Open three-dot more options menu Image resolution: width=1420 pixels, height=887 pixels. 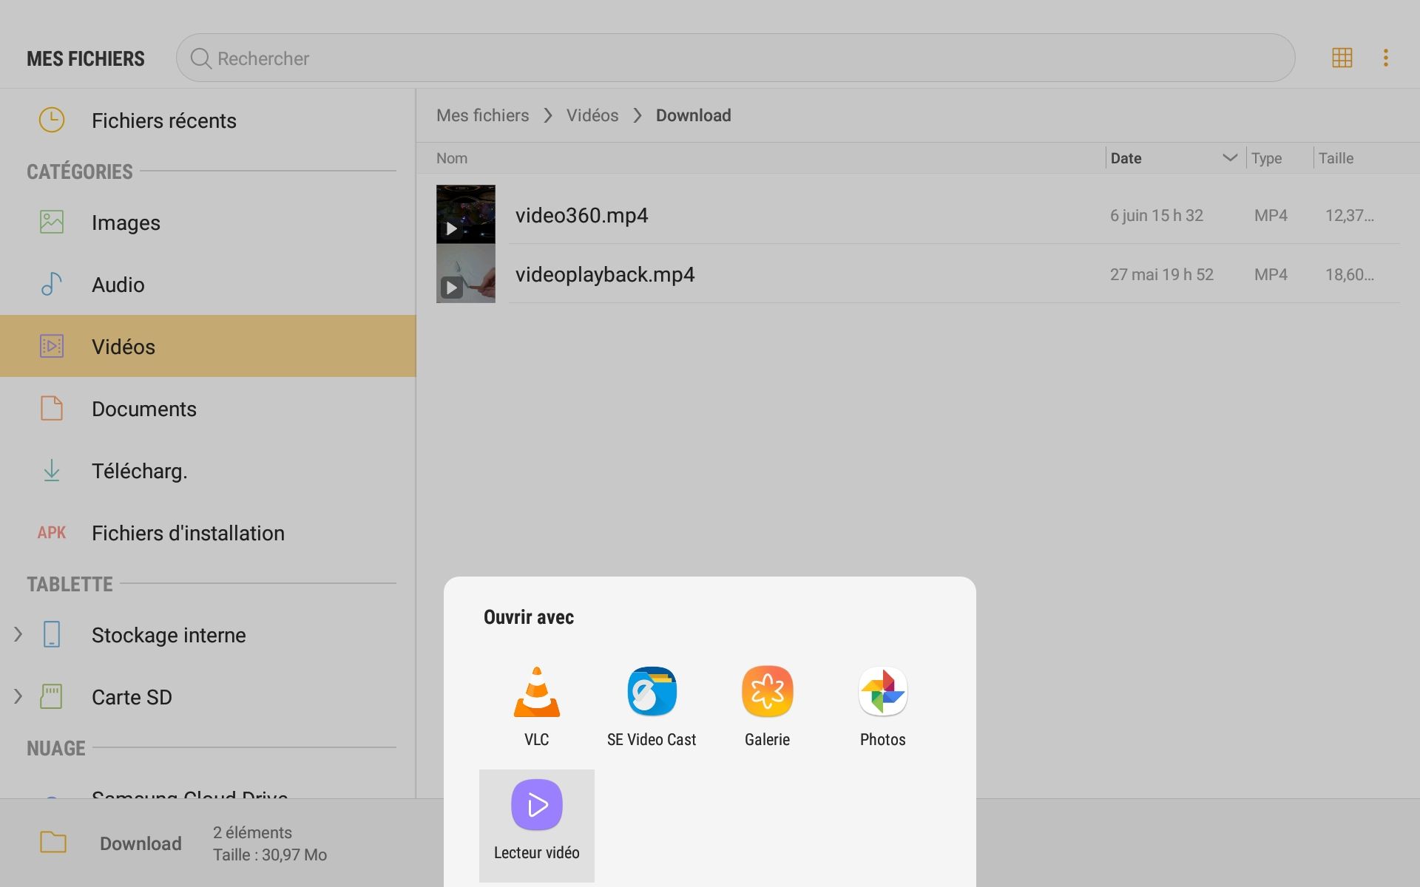[x=1385, y=58]
